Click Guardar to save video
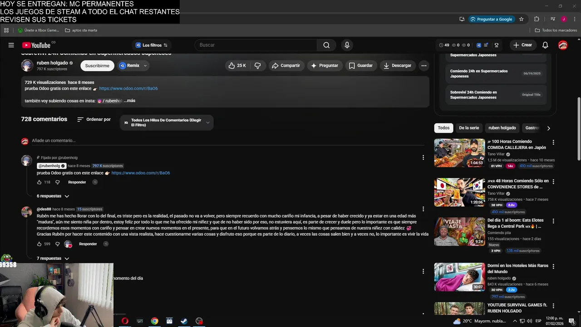Screen dimensions: 581x327 361,65
